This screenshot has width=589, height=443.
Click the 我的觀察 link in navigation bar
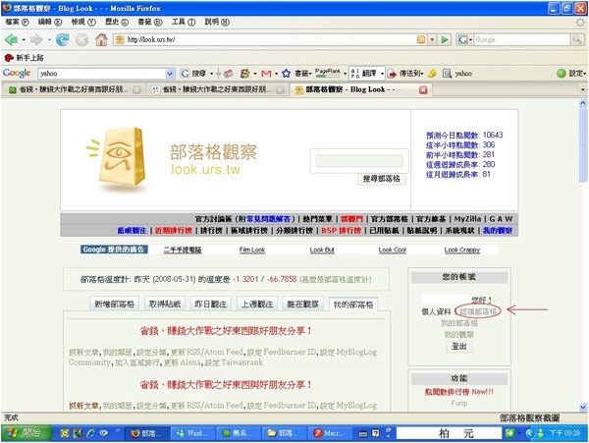coord(498,230)
